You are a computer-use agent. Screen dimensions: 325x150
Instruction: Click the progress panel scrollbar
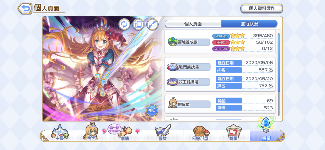click(x=279, y=64)
